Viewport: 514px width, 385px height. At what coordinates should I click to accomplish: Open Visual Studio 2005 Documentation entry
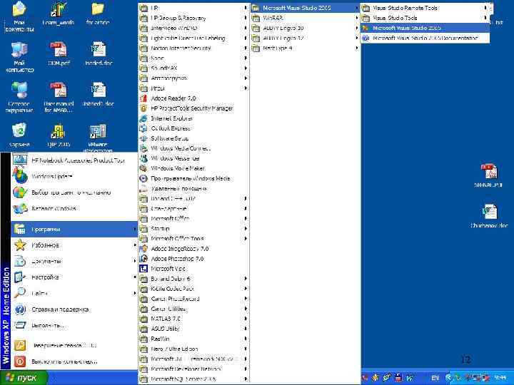click(425, 38)
